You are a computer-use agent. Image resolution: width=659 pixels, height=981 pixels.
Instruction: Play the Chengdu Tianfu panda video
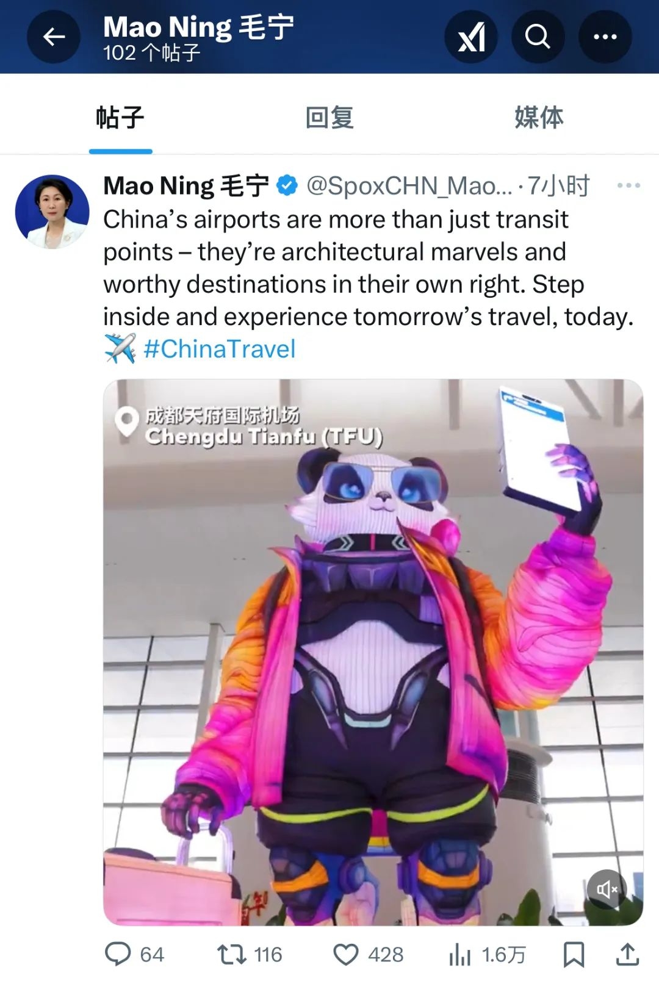tap(373, 652)
